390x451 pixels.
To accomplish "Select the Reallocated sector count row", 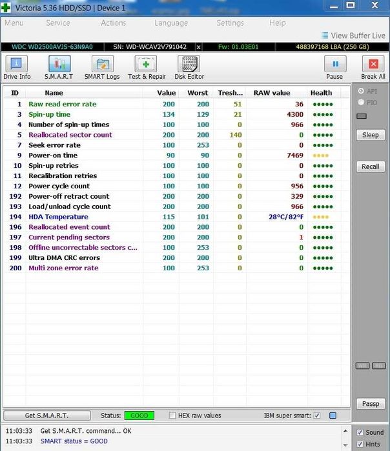I will [177, 135].
